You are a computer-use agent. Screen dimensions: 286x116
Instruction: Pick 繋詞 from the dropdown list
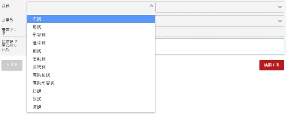point(91,99)
